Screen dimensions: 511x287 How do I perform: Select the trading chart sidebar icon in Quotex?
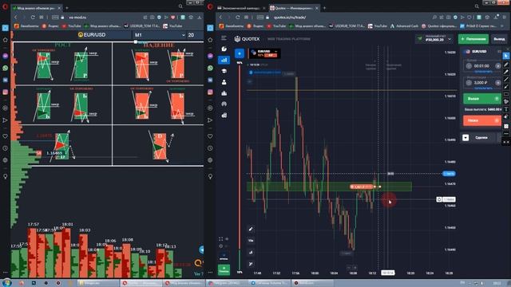pyautogui.click(x=224, y=60)
